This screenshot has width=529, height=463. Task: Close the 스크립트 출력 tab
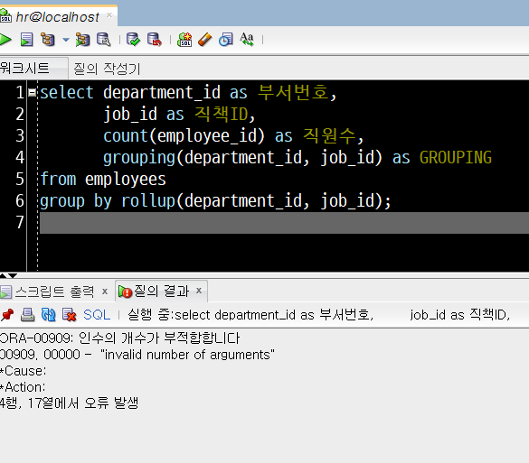click(105, 292)
